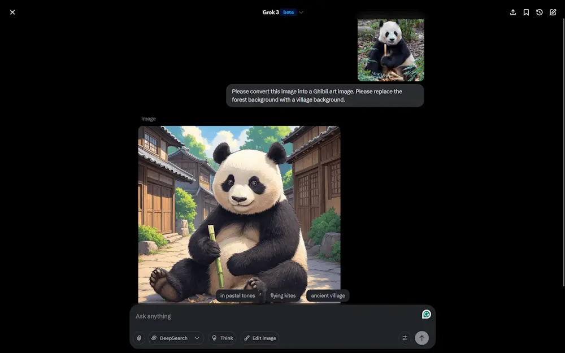Image resolution: width=565 pixels, height=353 pixels.
Task: Close the Grok chat with the X icon
Action: (x=12, y=12)
